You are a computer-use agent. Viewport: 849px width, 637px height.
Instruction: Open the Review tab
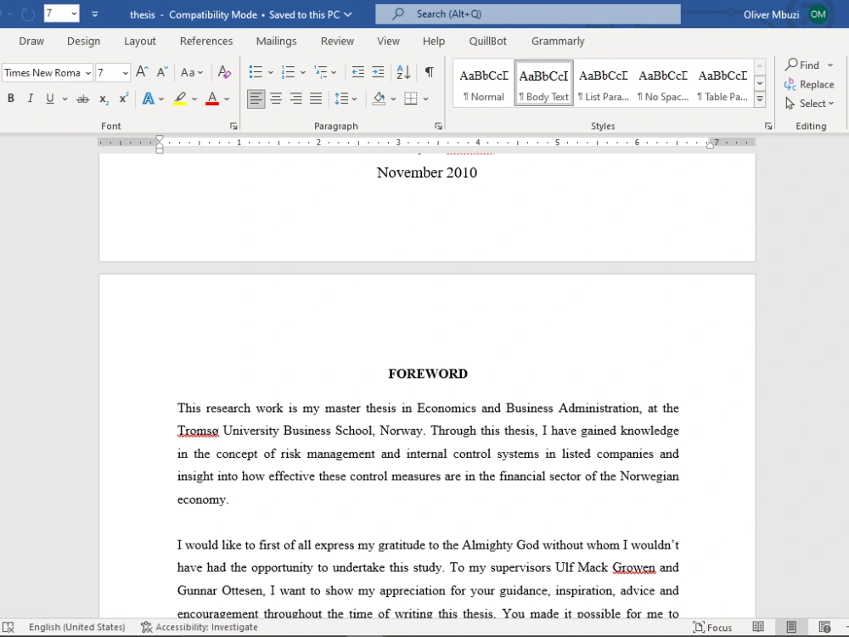pos(337,41)
